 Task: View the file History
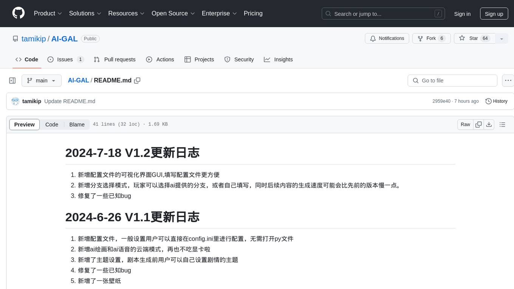(496, 101)
